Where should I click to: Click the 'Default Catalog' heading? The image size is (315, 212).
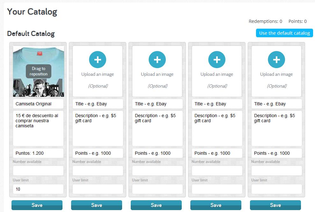(31, 33)
